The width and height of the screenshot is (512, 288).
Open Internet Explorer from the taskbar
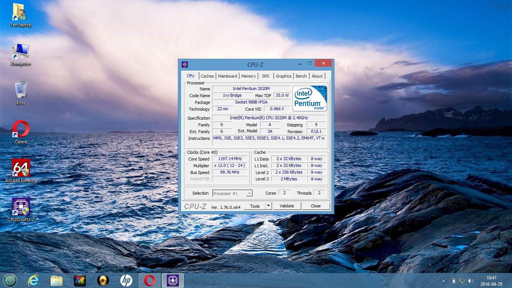click(x=33, y=280)
